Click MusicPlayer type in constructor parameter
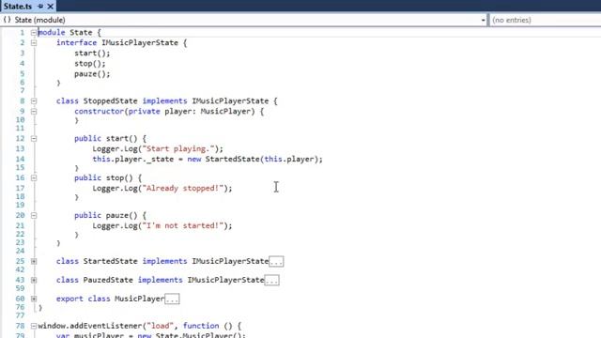 (x=225, y=112)
